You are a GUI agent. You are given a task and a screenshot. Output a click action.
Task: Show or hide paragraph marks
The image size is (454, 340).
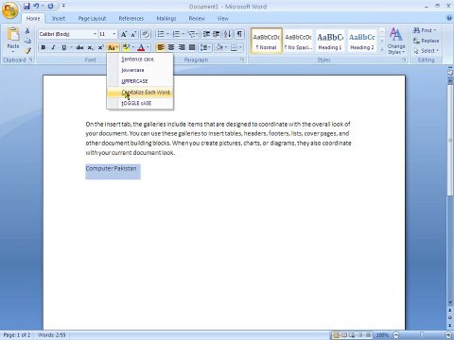tap(239, 34)
